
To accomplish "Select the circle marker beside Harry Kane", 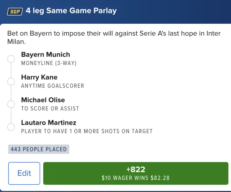I will [x=11, y=82].
